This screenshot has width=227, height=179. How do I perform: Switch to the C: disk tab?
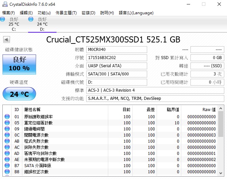14,24
